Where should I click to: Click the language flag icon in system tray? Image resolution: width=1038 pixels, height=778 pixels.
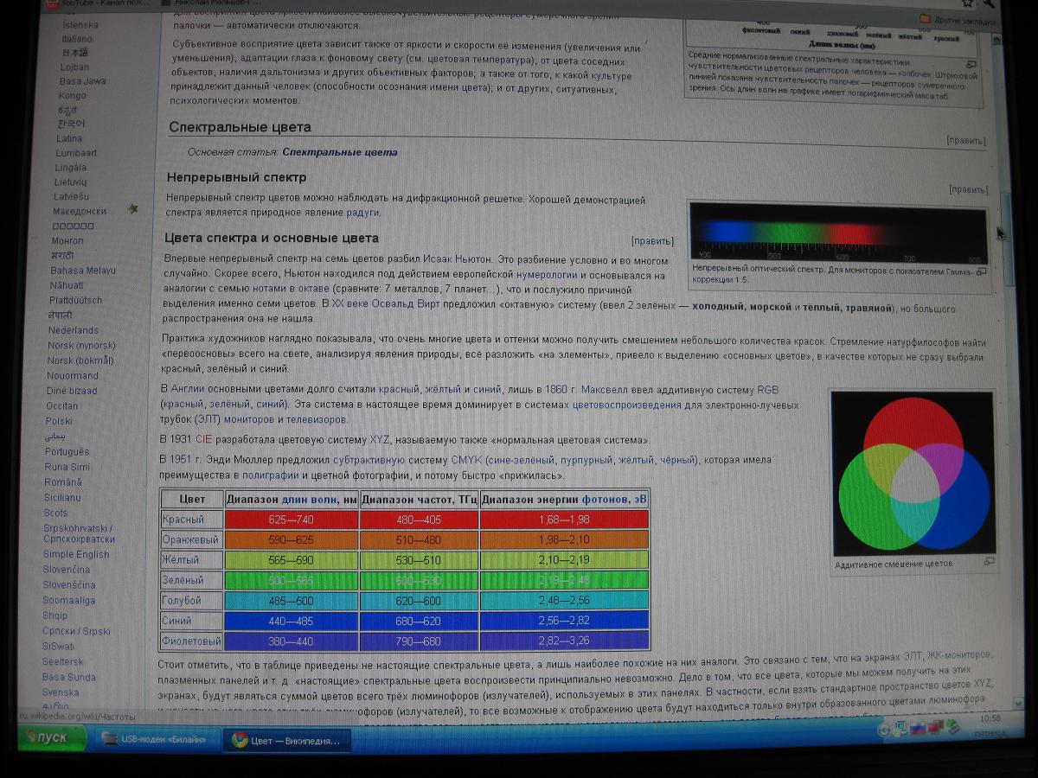916,730
